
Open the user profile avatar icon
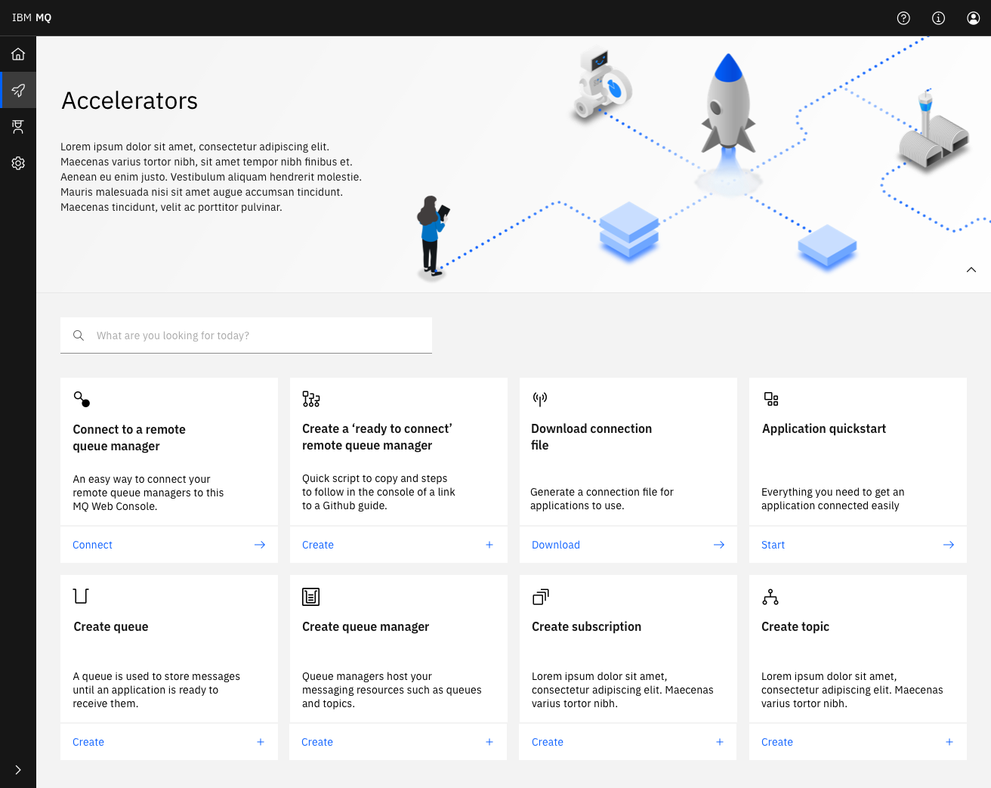click(974, 18)
